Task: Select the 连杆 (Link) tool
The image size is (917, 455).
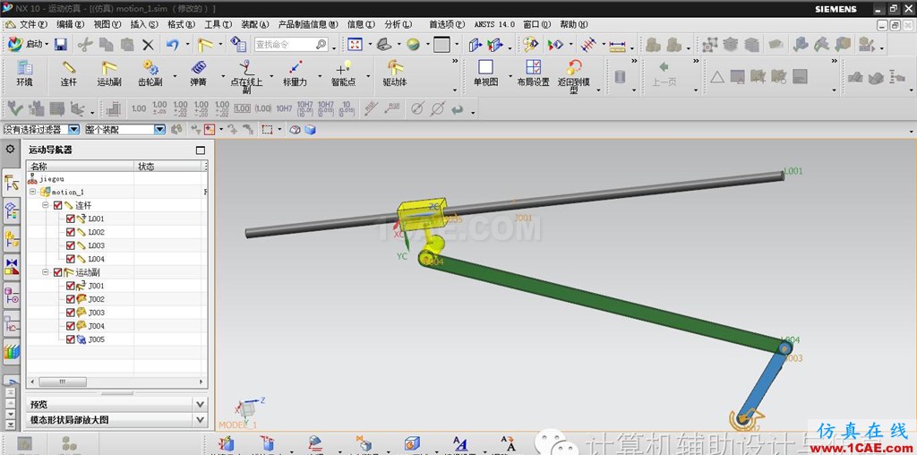Action: [69, 73]
